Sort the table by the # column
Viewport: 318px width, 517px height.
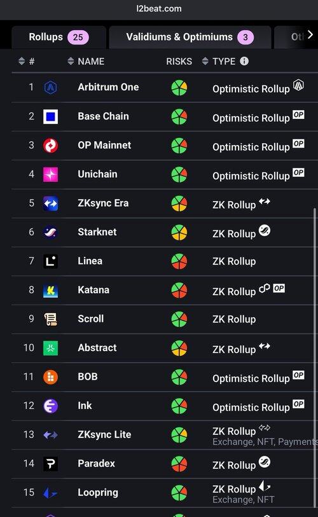click(x=26, y=61)
